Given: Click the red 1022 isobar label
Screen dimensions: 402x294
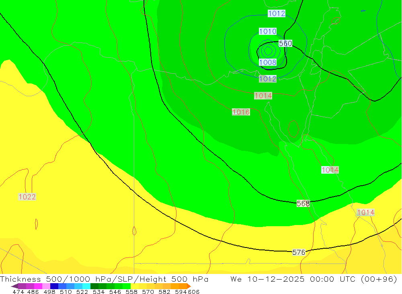Looking at the screenshot, I should pyautogui.click(x=27, y=197).
